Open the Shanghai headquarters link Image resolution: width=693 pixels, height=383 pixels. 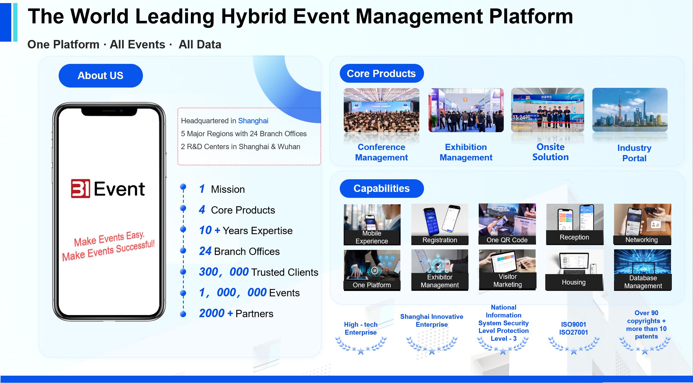(253, 121)
